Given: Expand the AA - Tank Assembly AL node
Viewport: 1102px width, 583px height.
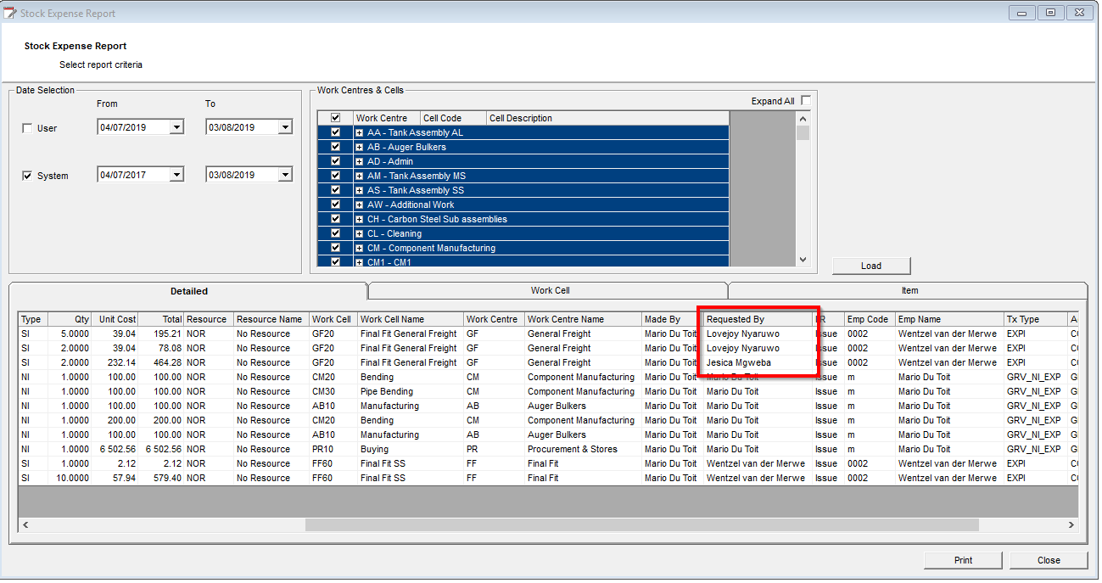Looking at the screenshot, I should (x=360, y=133).
